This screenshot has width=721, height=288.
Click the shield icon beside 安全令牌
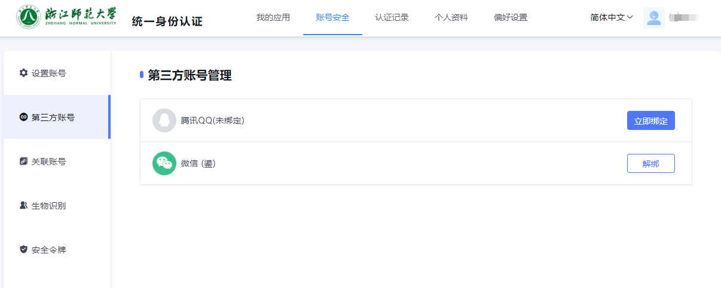coord(24,249)
